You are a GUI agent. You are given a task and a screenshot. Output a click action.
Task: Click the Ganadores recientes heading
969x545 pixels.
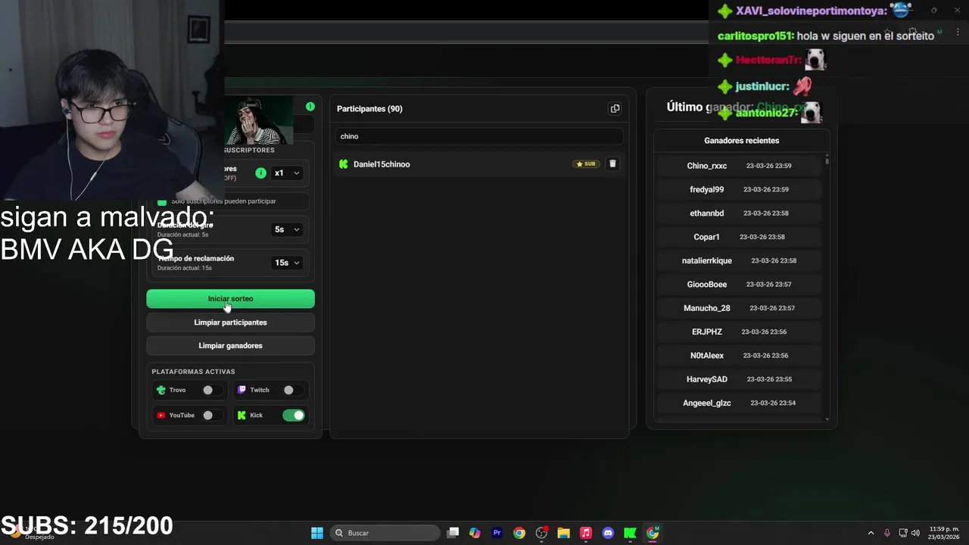pyautogui.click(x=741, y=141)
